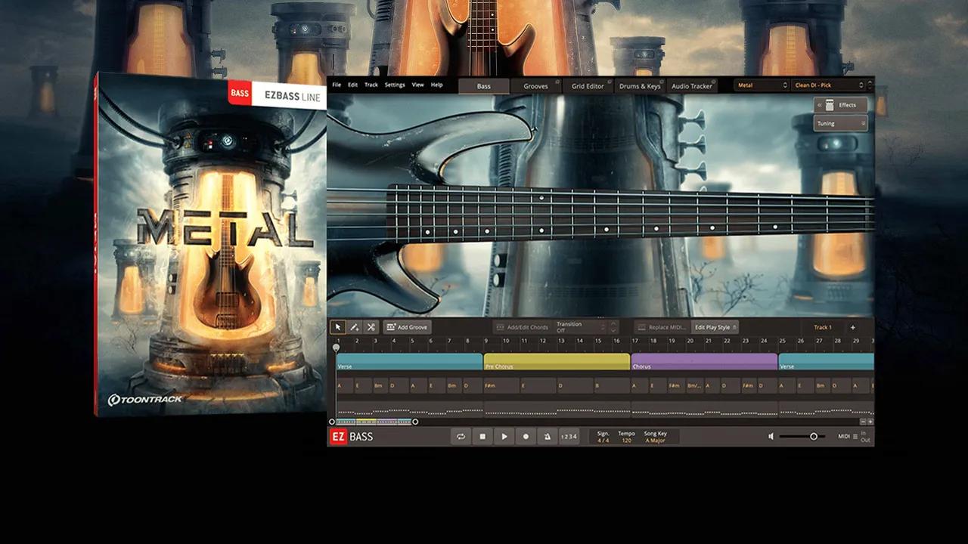Expand the Effects panel
Viewport: 968px width, 544px height.
[x=840, y=105]
